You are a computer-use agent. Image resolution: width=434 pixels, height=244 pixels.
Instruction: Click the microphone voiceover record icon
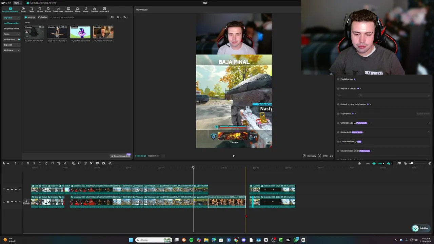coord(360,163)
